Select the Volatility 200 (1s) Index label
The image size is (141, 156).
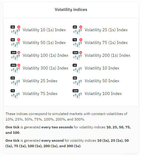[x=107, y=56]
